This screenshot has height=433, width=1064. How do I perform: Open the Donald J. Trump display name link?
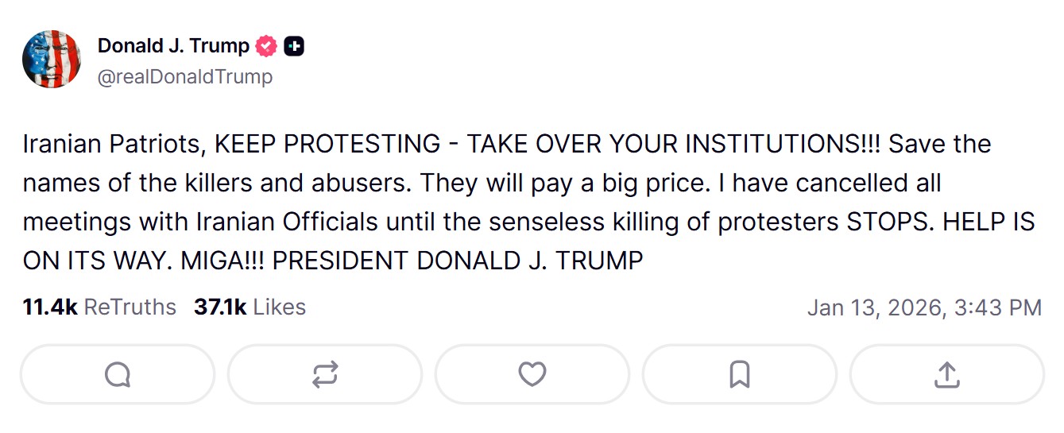[x=173, y=46]
